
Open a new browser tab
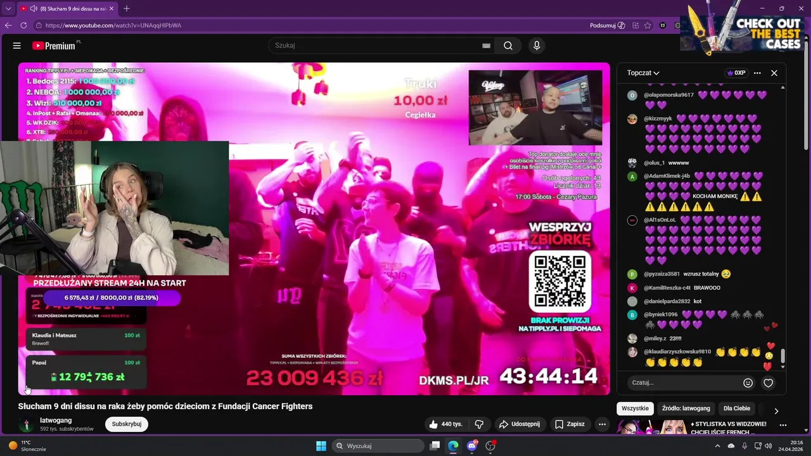click(127, 8)
